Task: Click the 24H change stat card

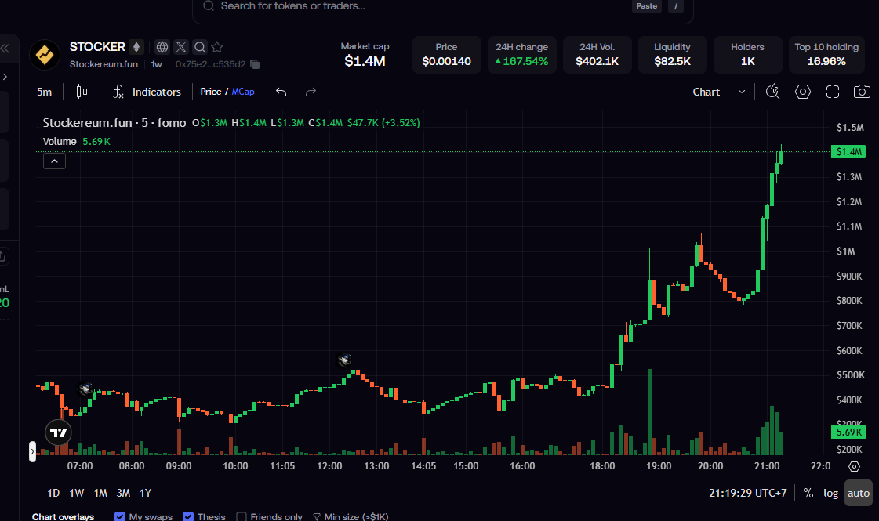Action: [x=522, y=55]
